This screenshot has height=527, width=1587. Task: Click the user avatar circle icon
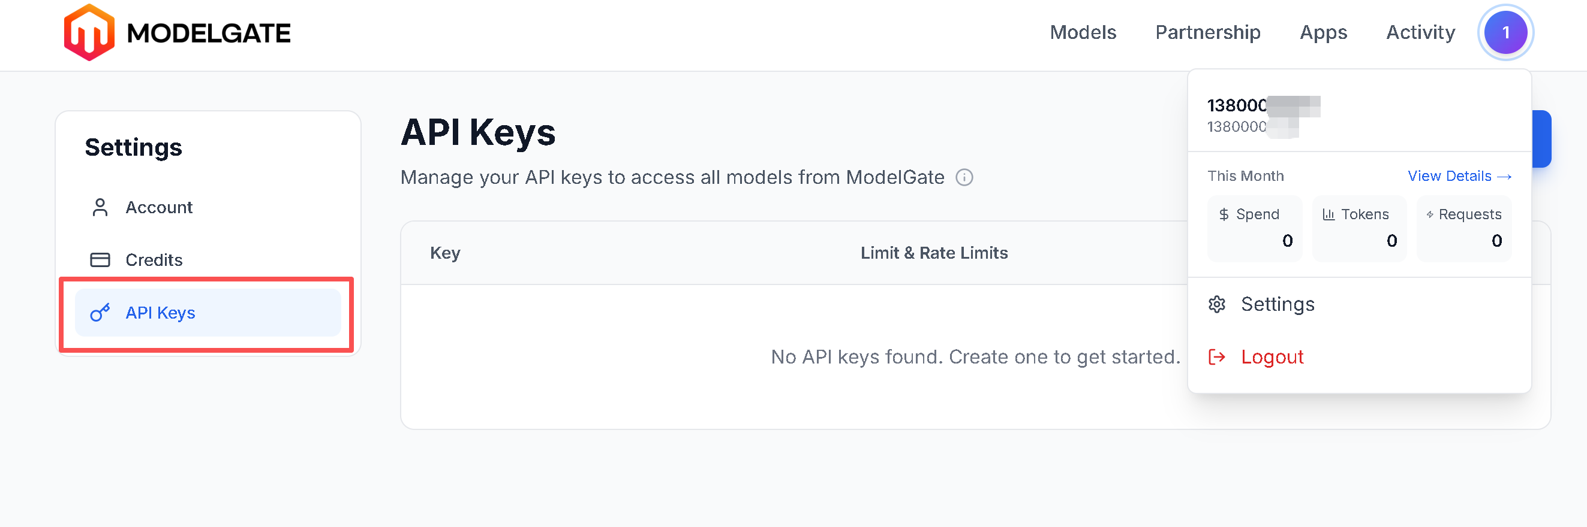tap(1504, 32)
